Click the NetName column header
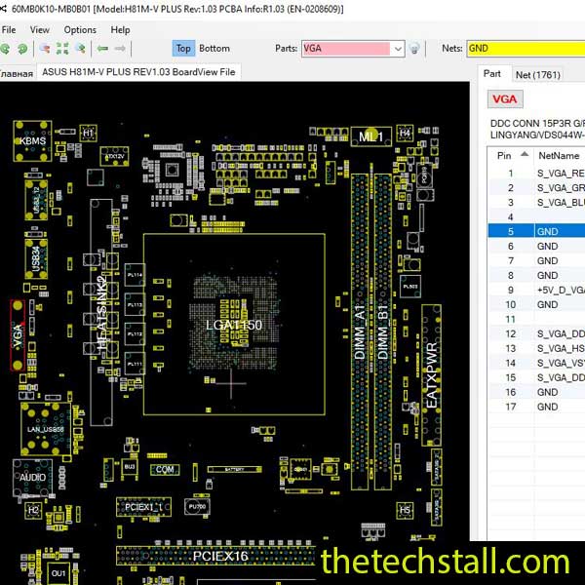Viewport: 585px width, 585px height. point(558,155)
